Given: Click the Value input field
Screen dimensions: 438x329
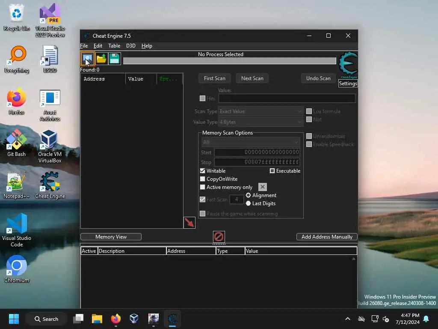Looking at the screenshot, I should (287, 98).
